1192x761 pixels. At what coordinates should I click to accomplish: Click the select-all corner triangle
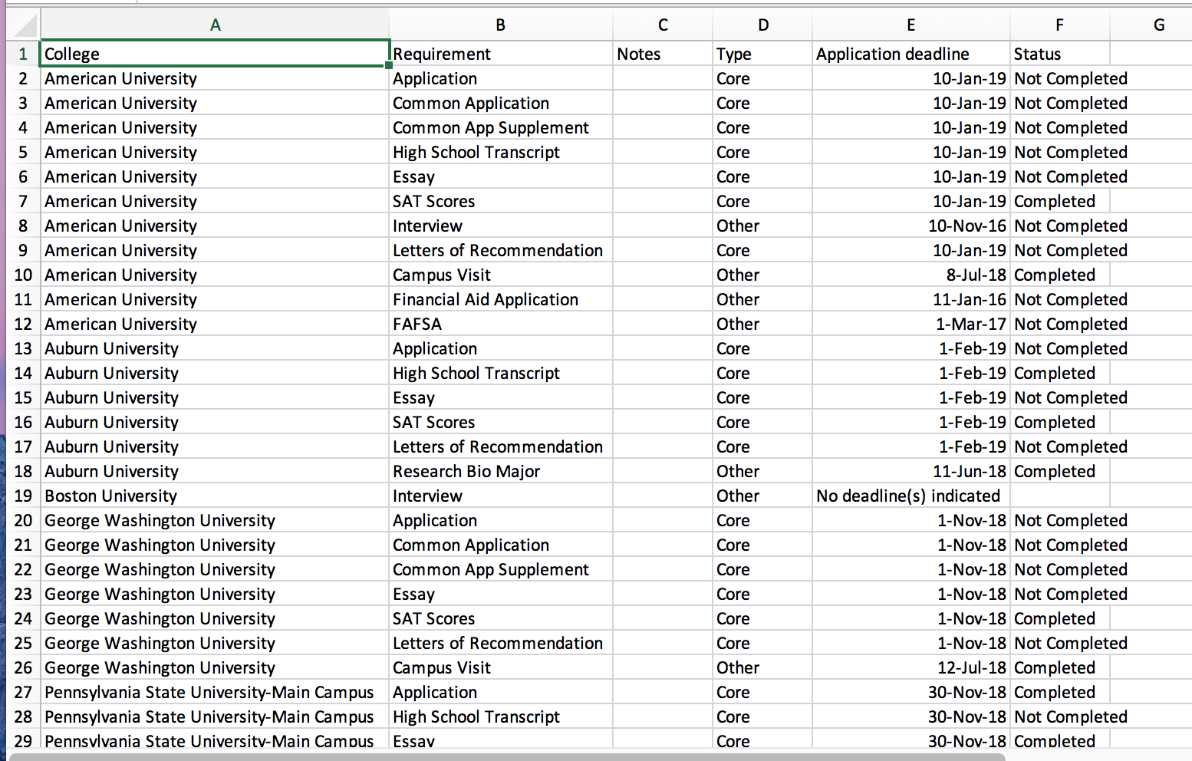(25, 26)
